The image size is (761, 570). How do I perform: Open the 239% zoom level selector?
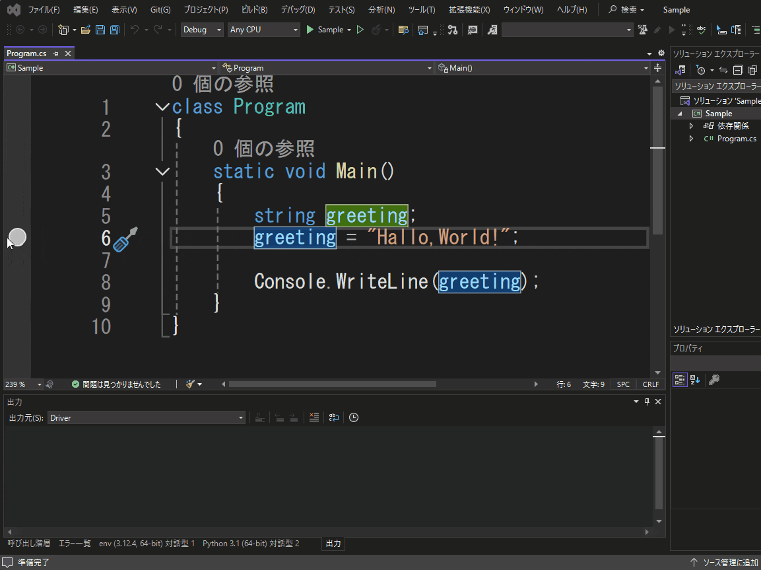(x=20, y=384)
